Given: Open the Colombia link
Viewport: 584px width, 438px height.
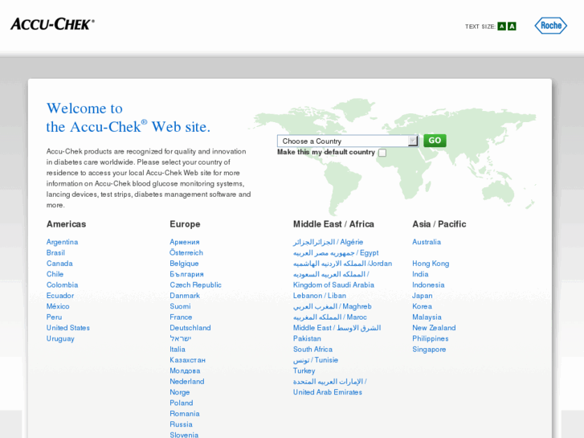Looking at the screenshot, I should pyautogui.click(x=62, y=284).
